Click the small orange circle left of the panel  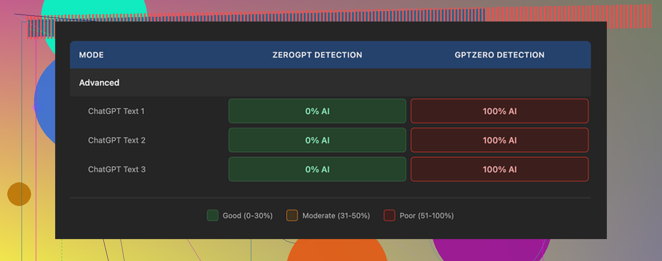click(x=19, y=194)
